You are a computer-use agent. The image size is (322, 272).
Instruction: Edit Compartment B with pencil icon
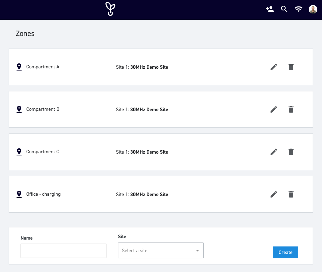point(274,109)
